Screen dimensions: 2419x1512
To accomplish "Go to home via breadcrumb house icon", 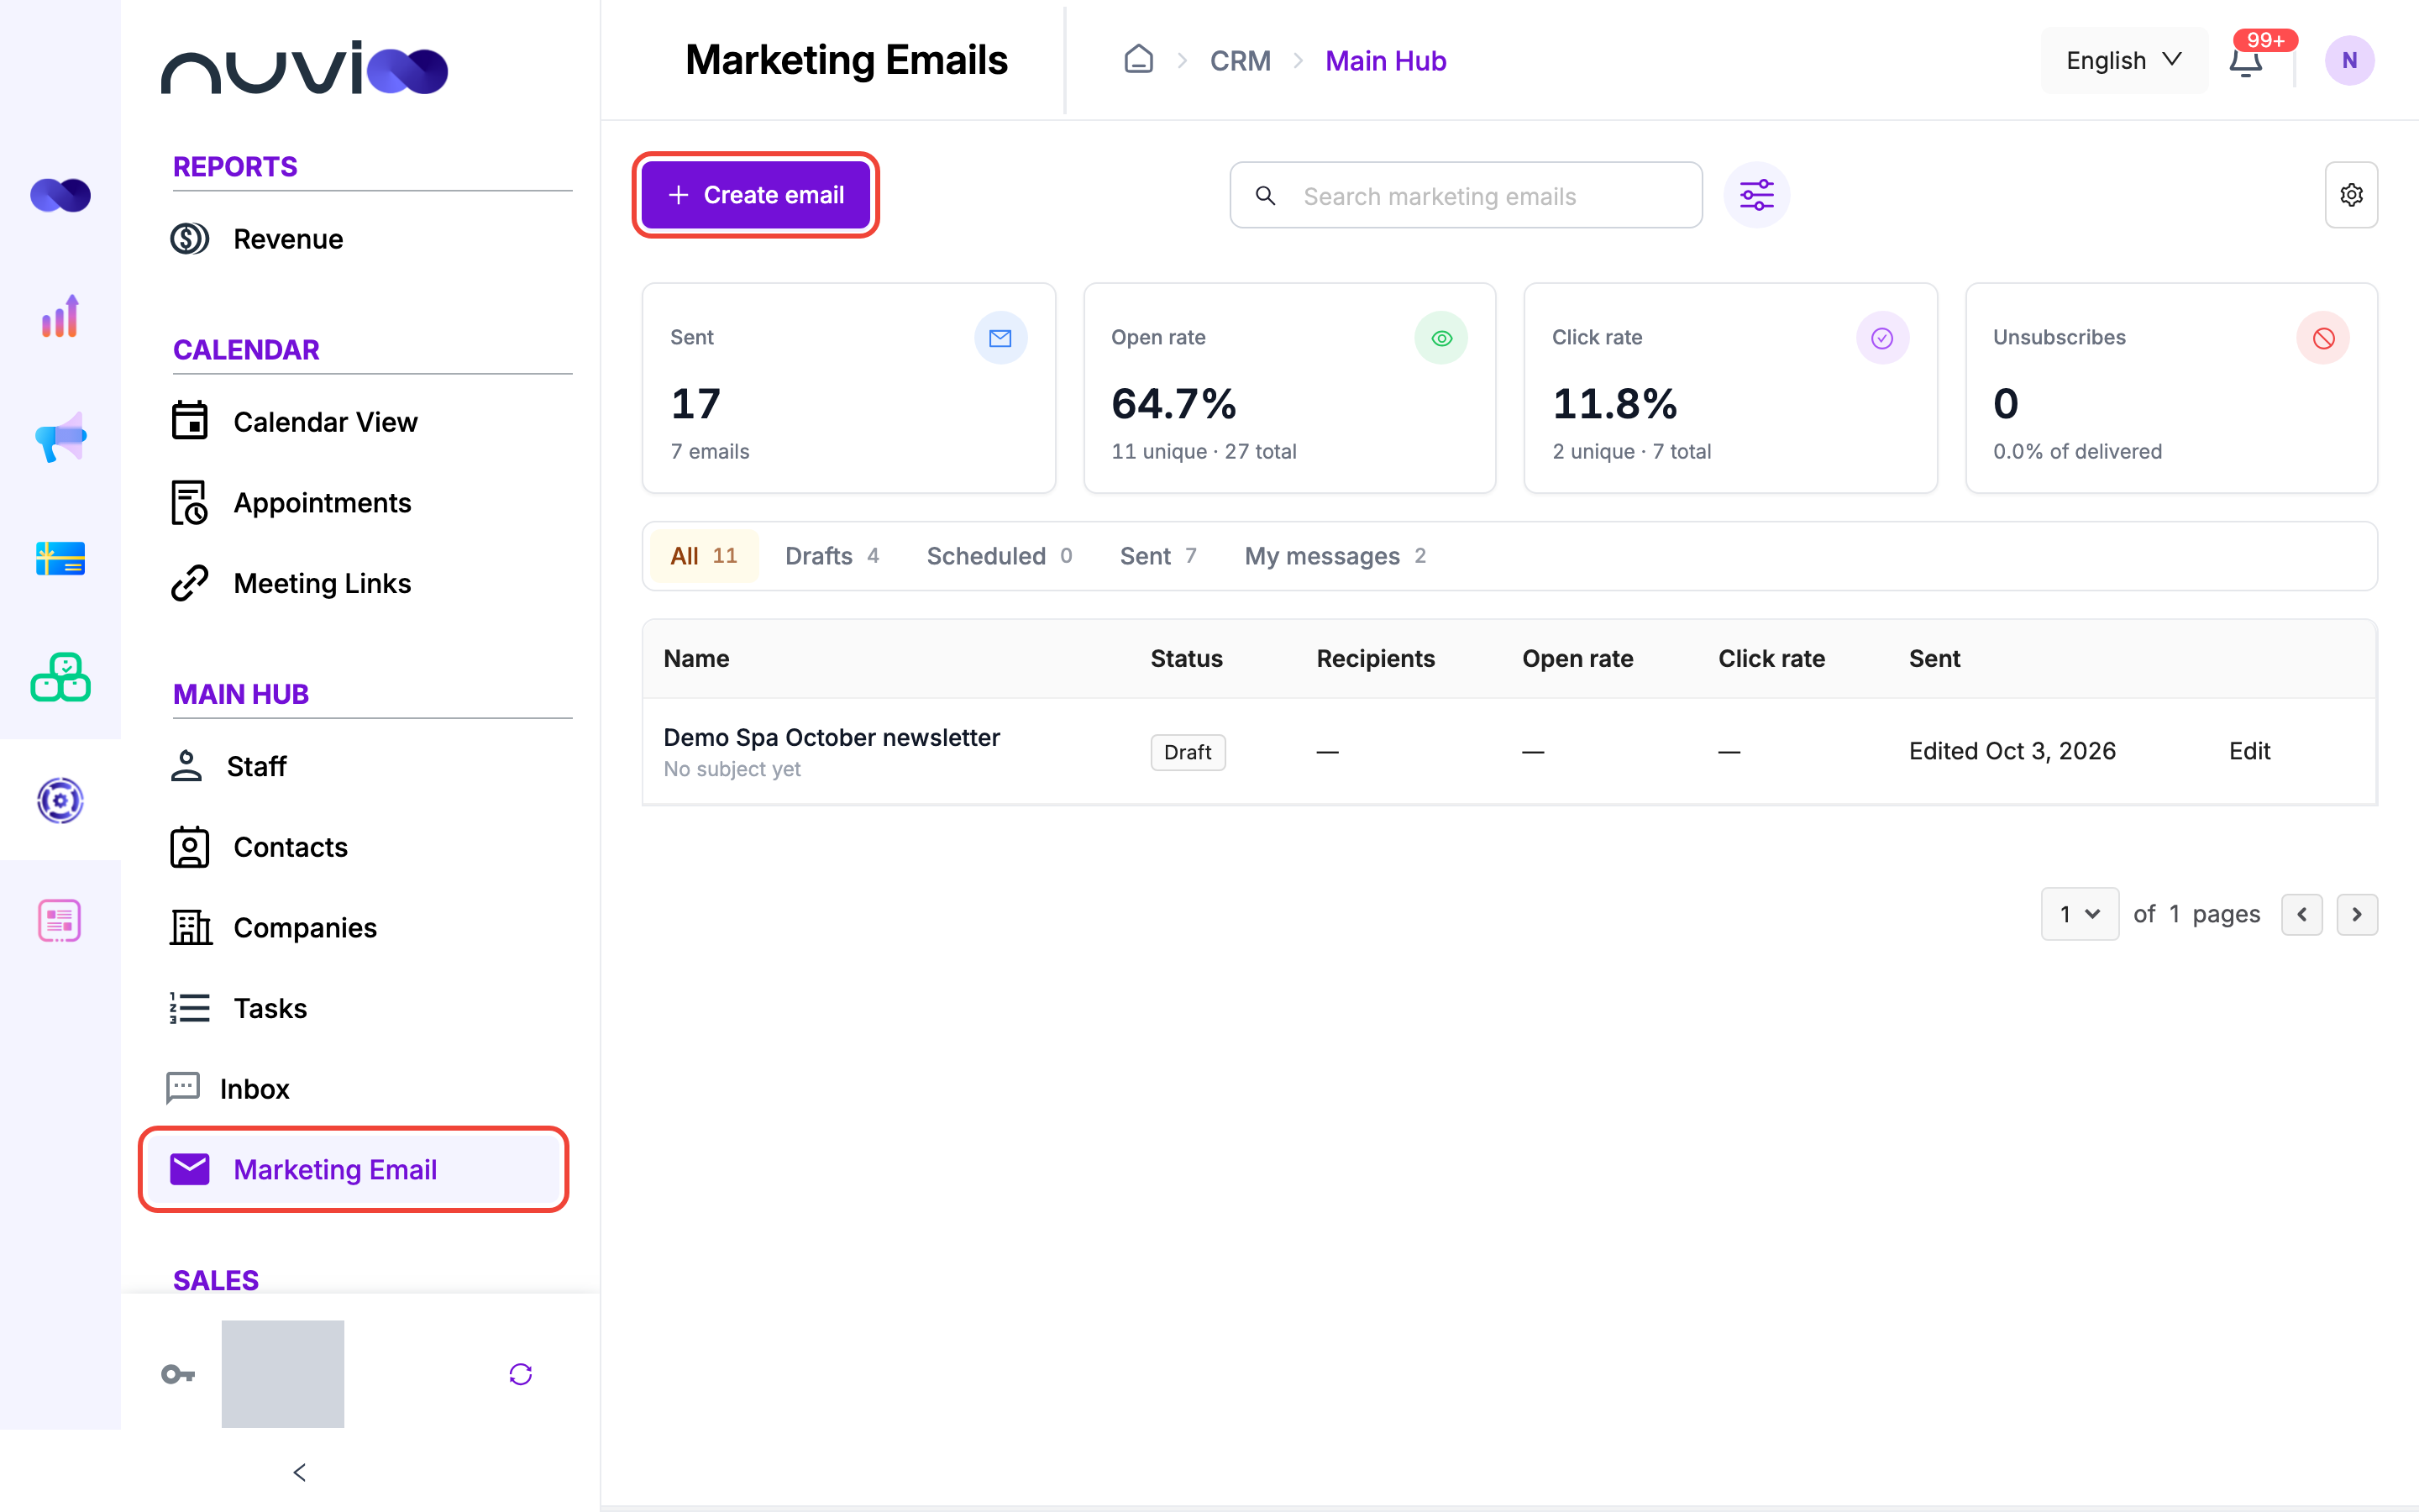I will tap(1139, 60).
